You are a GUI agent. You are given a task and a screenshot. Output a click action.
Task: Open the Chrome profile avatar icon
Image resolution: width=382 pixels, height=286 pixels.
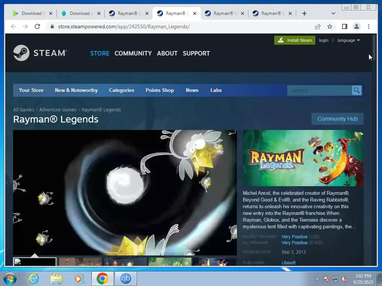(357, 26)
